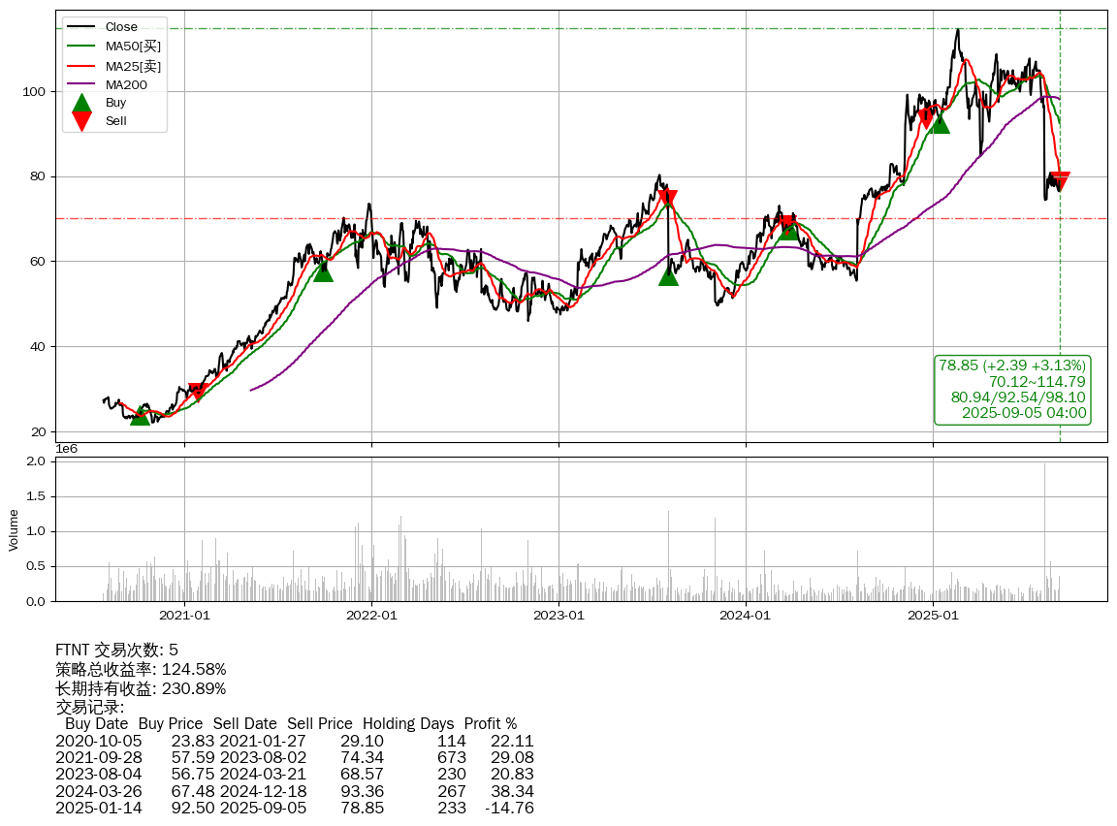Click the black Close line sample in legend
This screenshot has width=1117, height=826.
coord(81,26)
